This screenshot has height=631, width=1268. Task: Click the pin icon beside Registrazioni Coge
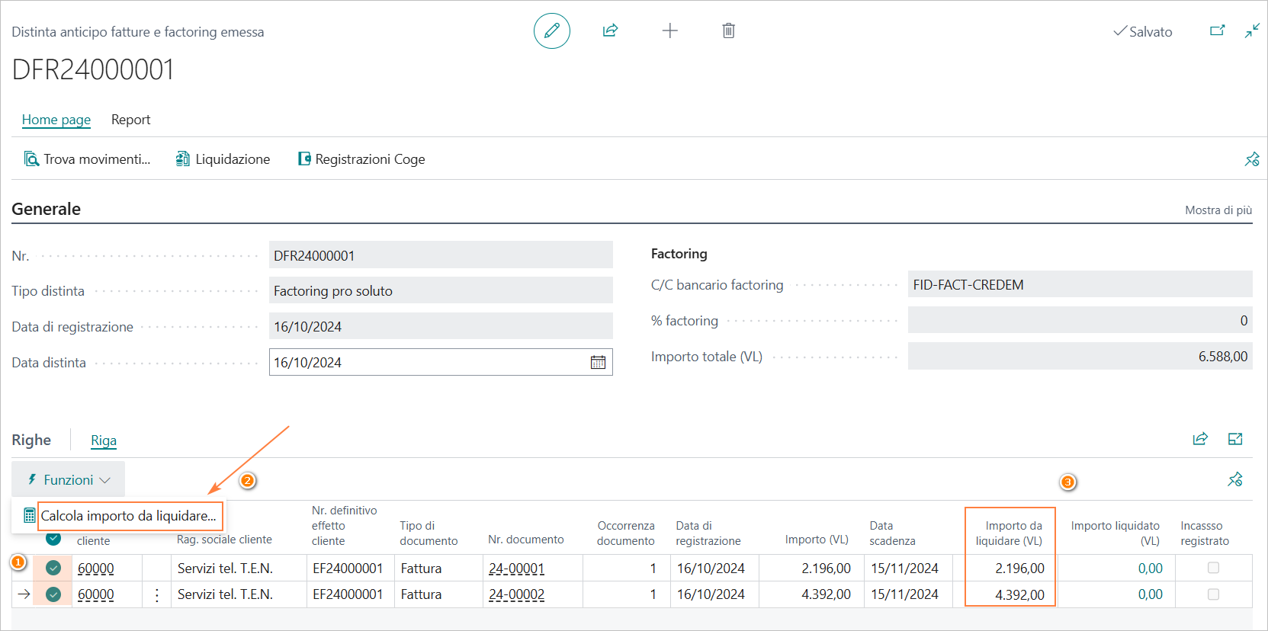[1252, 159]
